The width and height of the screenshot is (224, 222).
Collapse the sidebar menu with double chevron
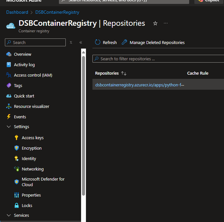(x=81, y=42)
